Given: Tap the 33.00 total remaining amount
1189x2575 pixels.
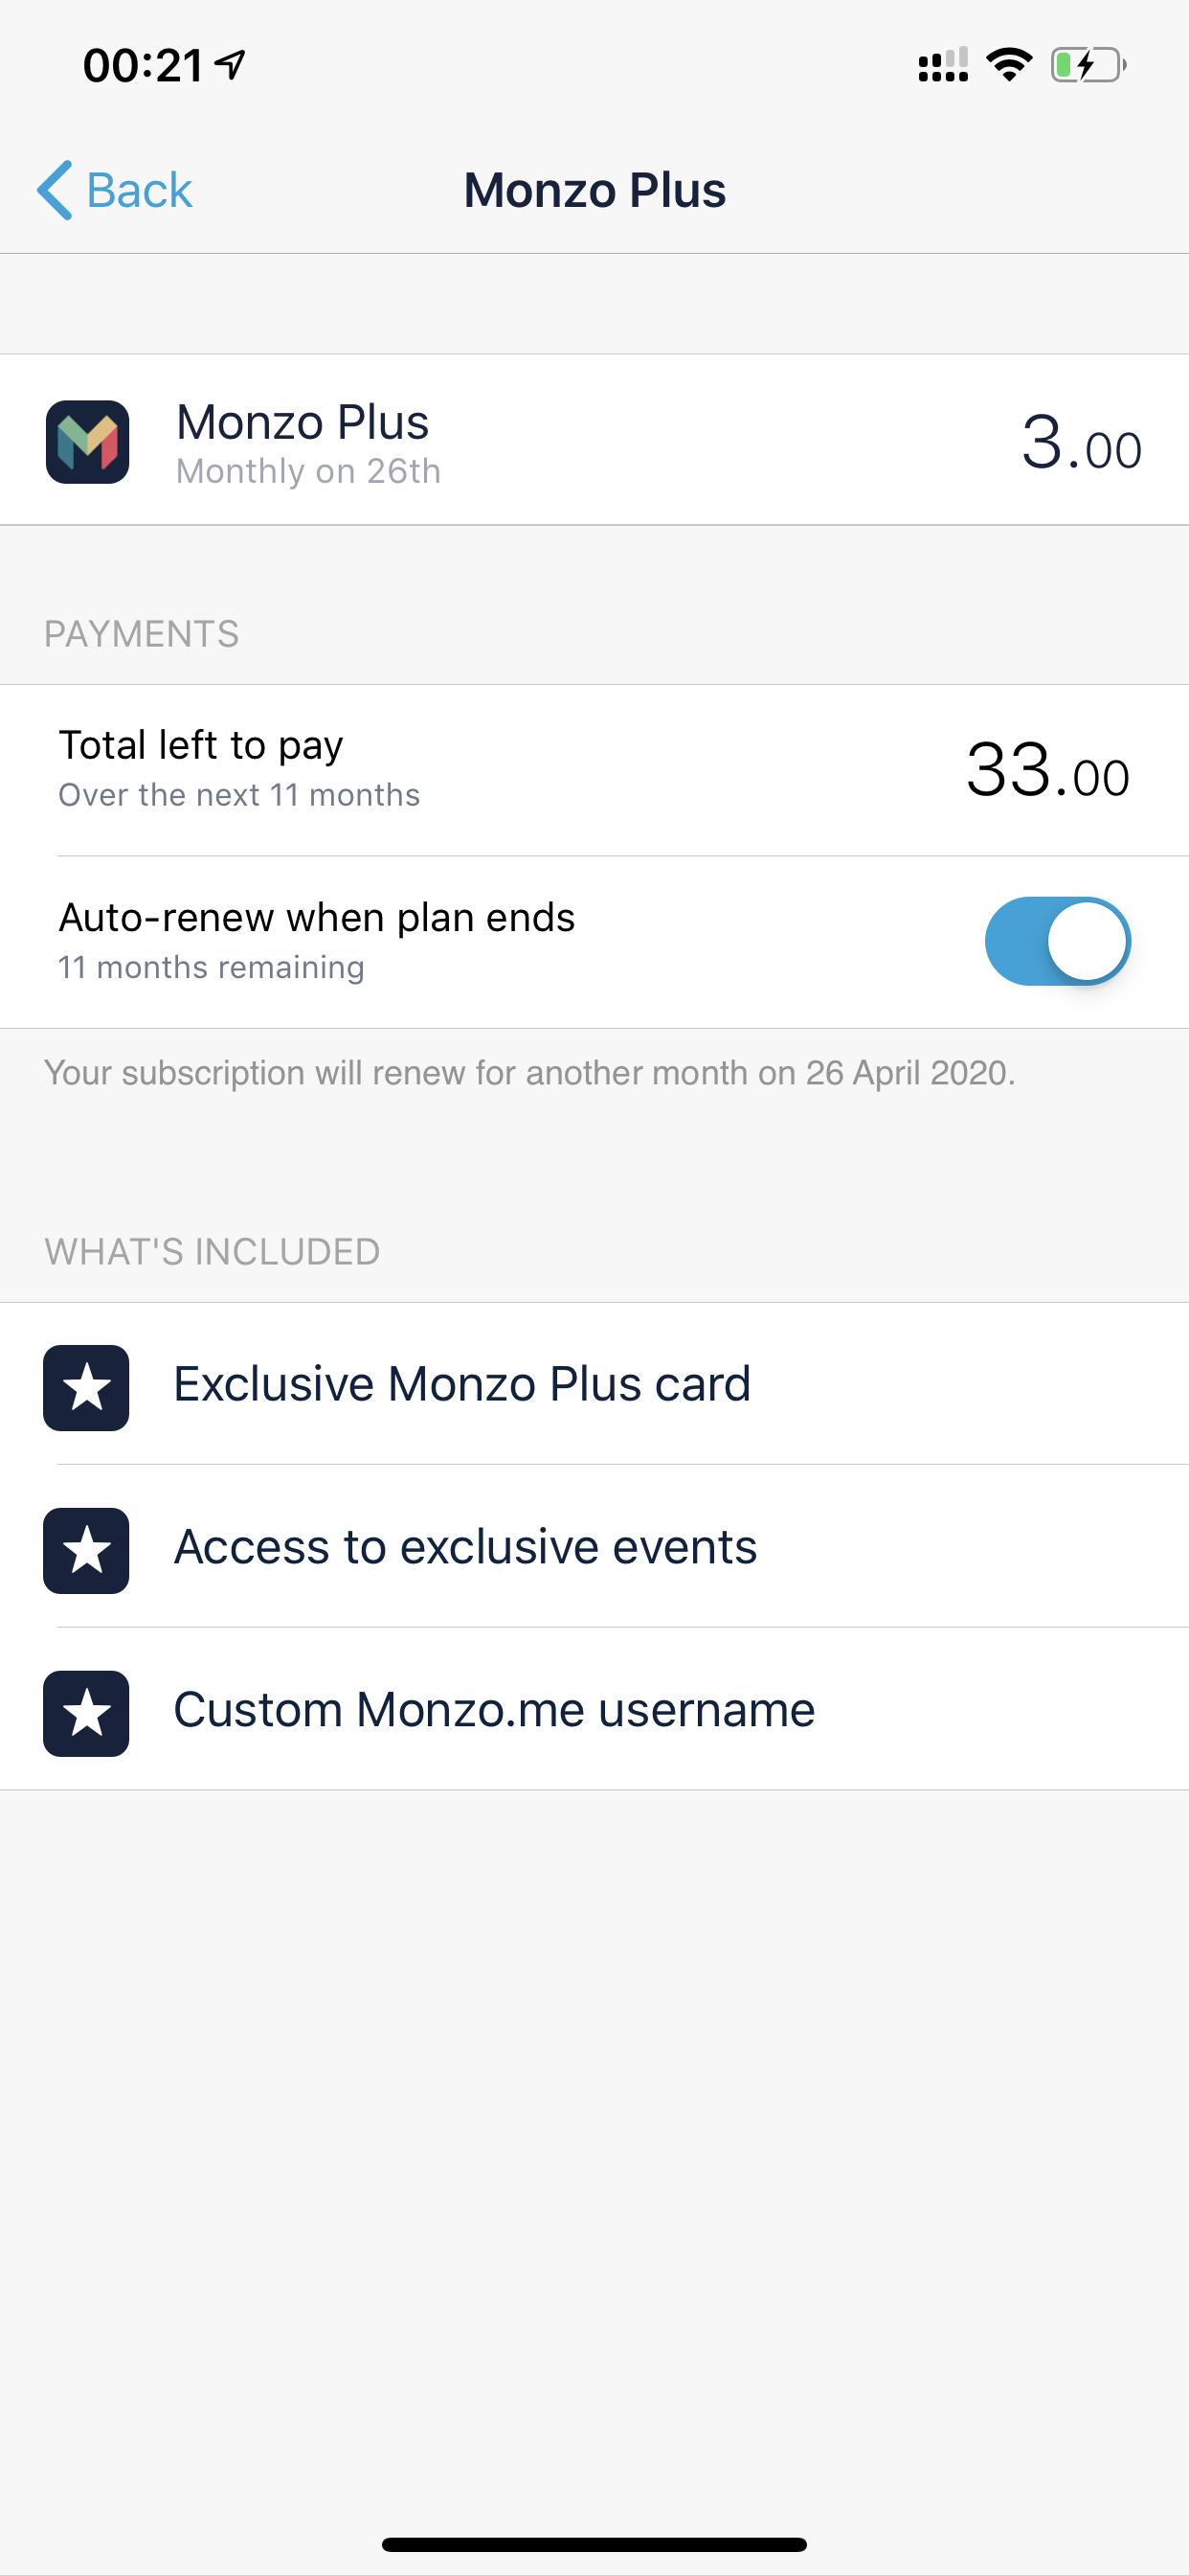Looking at the screenshot, I should 1047,772.
